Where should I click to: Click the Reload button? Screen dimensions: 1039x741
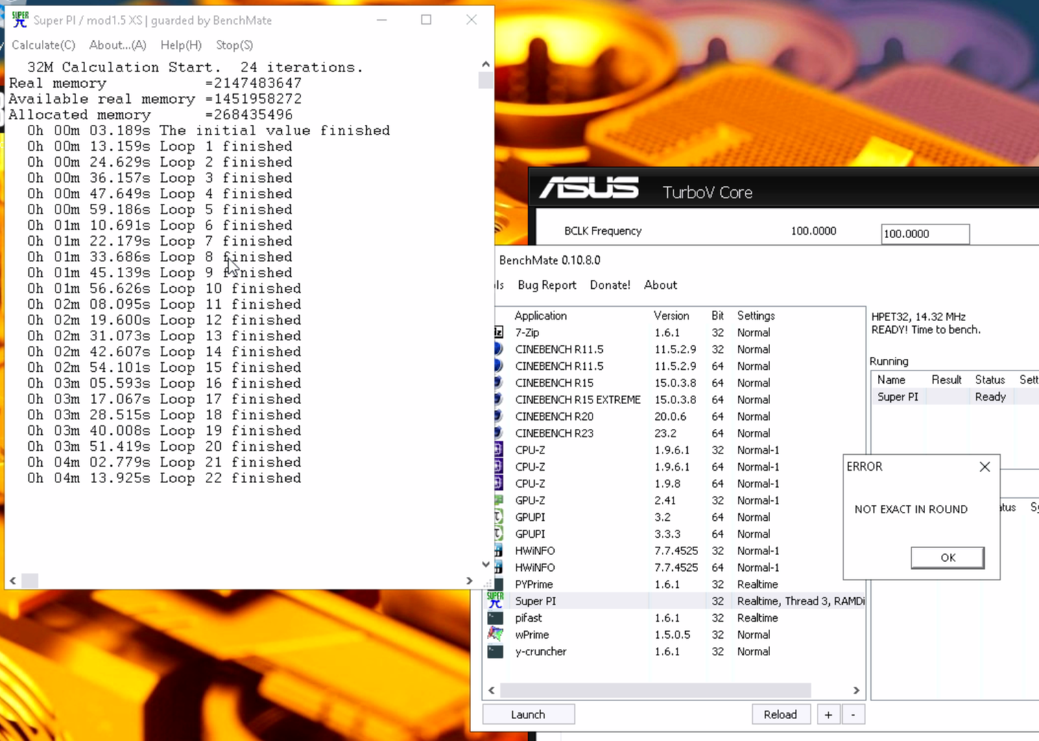coord(780,714)
